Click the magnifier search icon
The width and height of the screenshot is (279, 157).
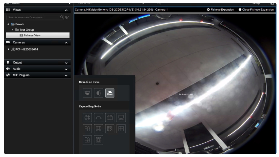pyautogui.click(x=62, y=17)
